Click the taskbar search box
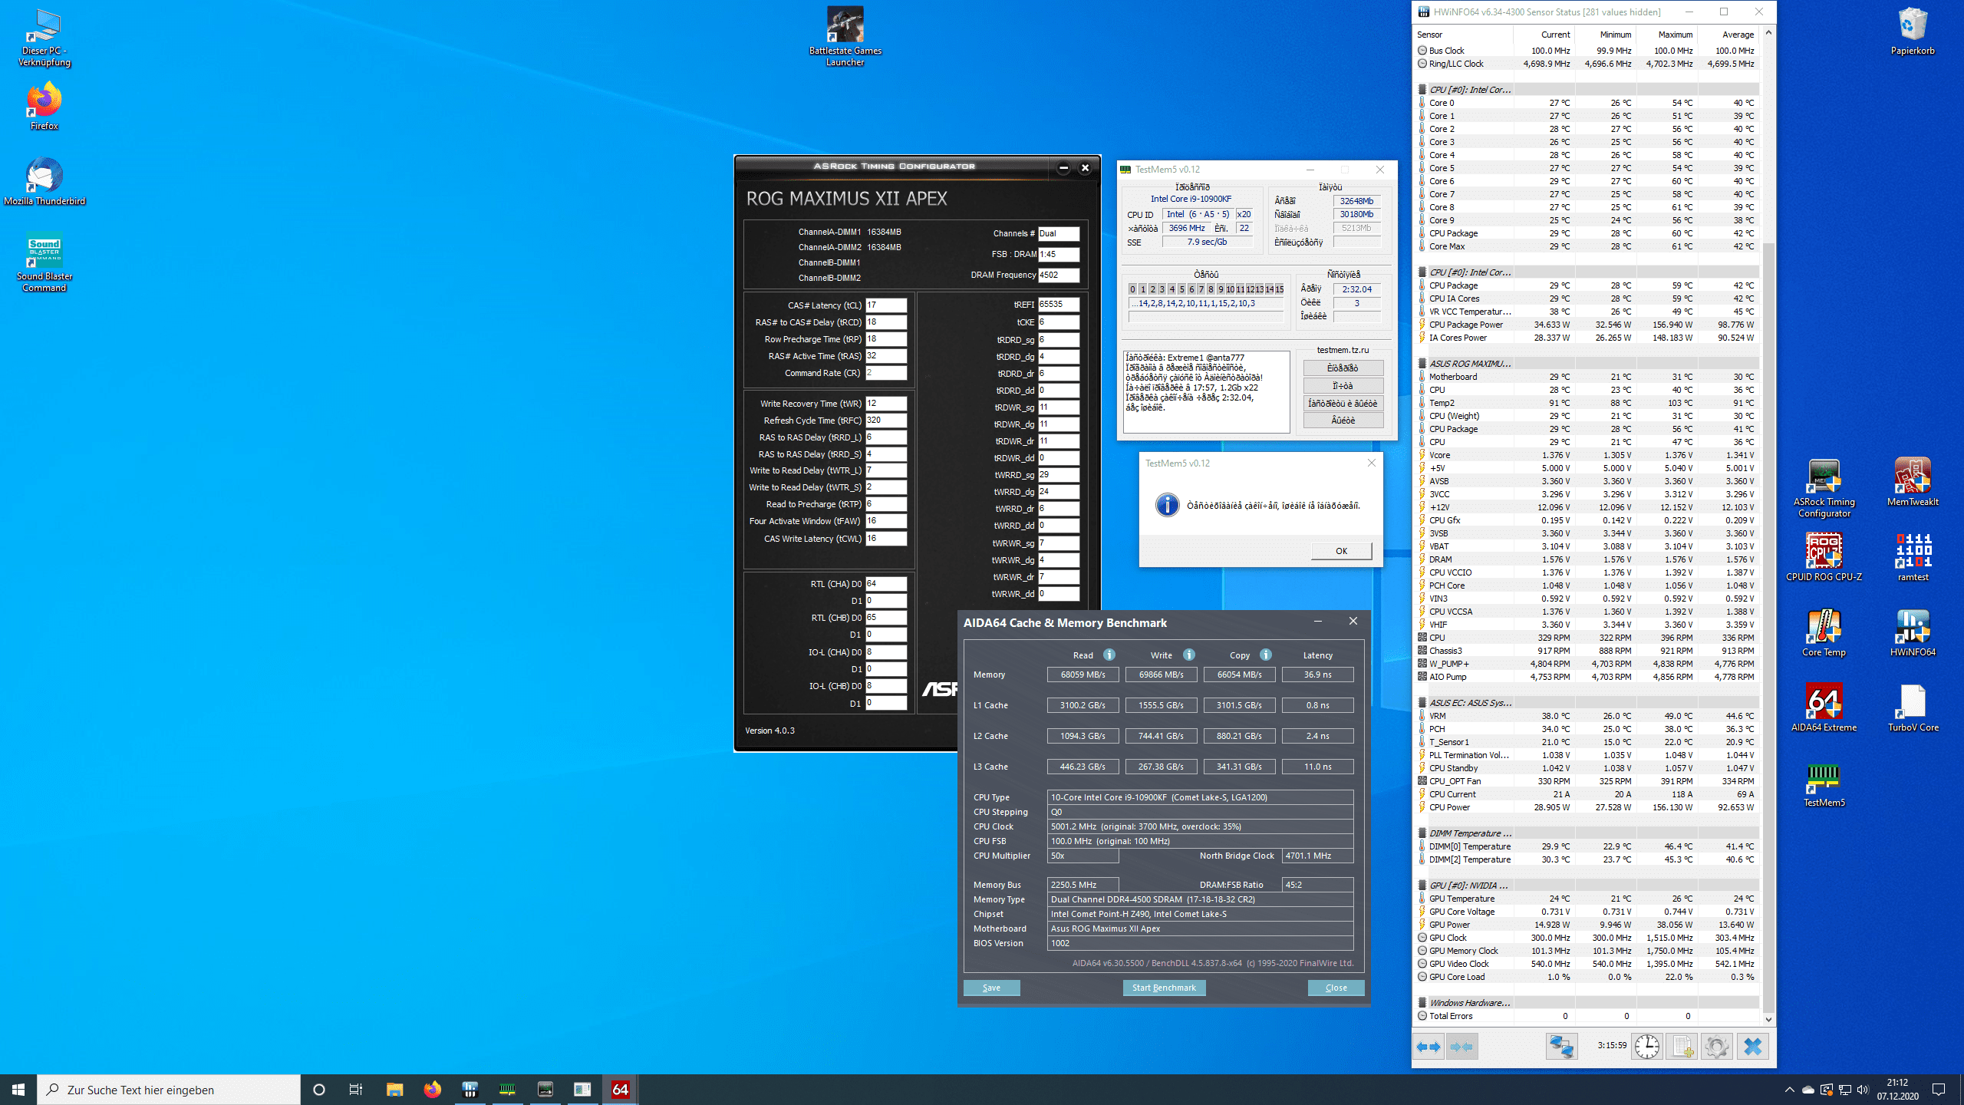Image resolution: width=1964 pixels, height=1105 pixels. coord(169,1089)
